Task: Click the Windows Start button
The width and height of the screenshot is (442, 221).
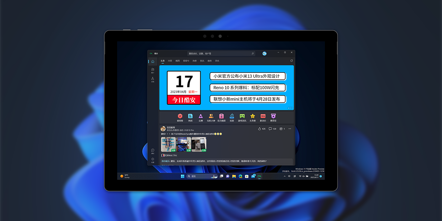Action: pyautogui.click(x=182, y=176)
